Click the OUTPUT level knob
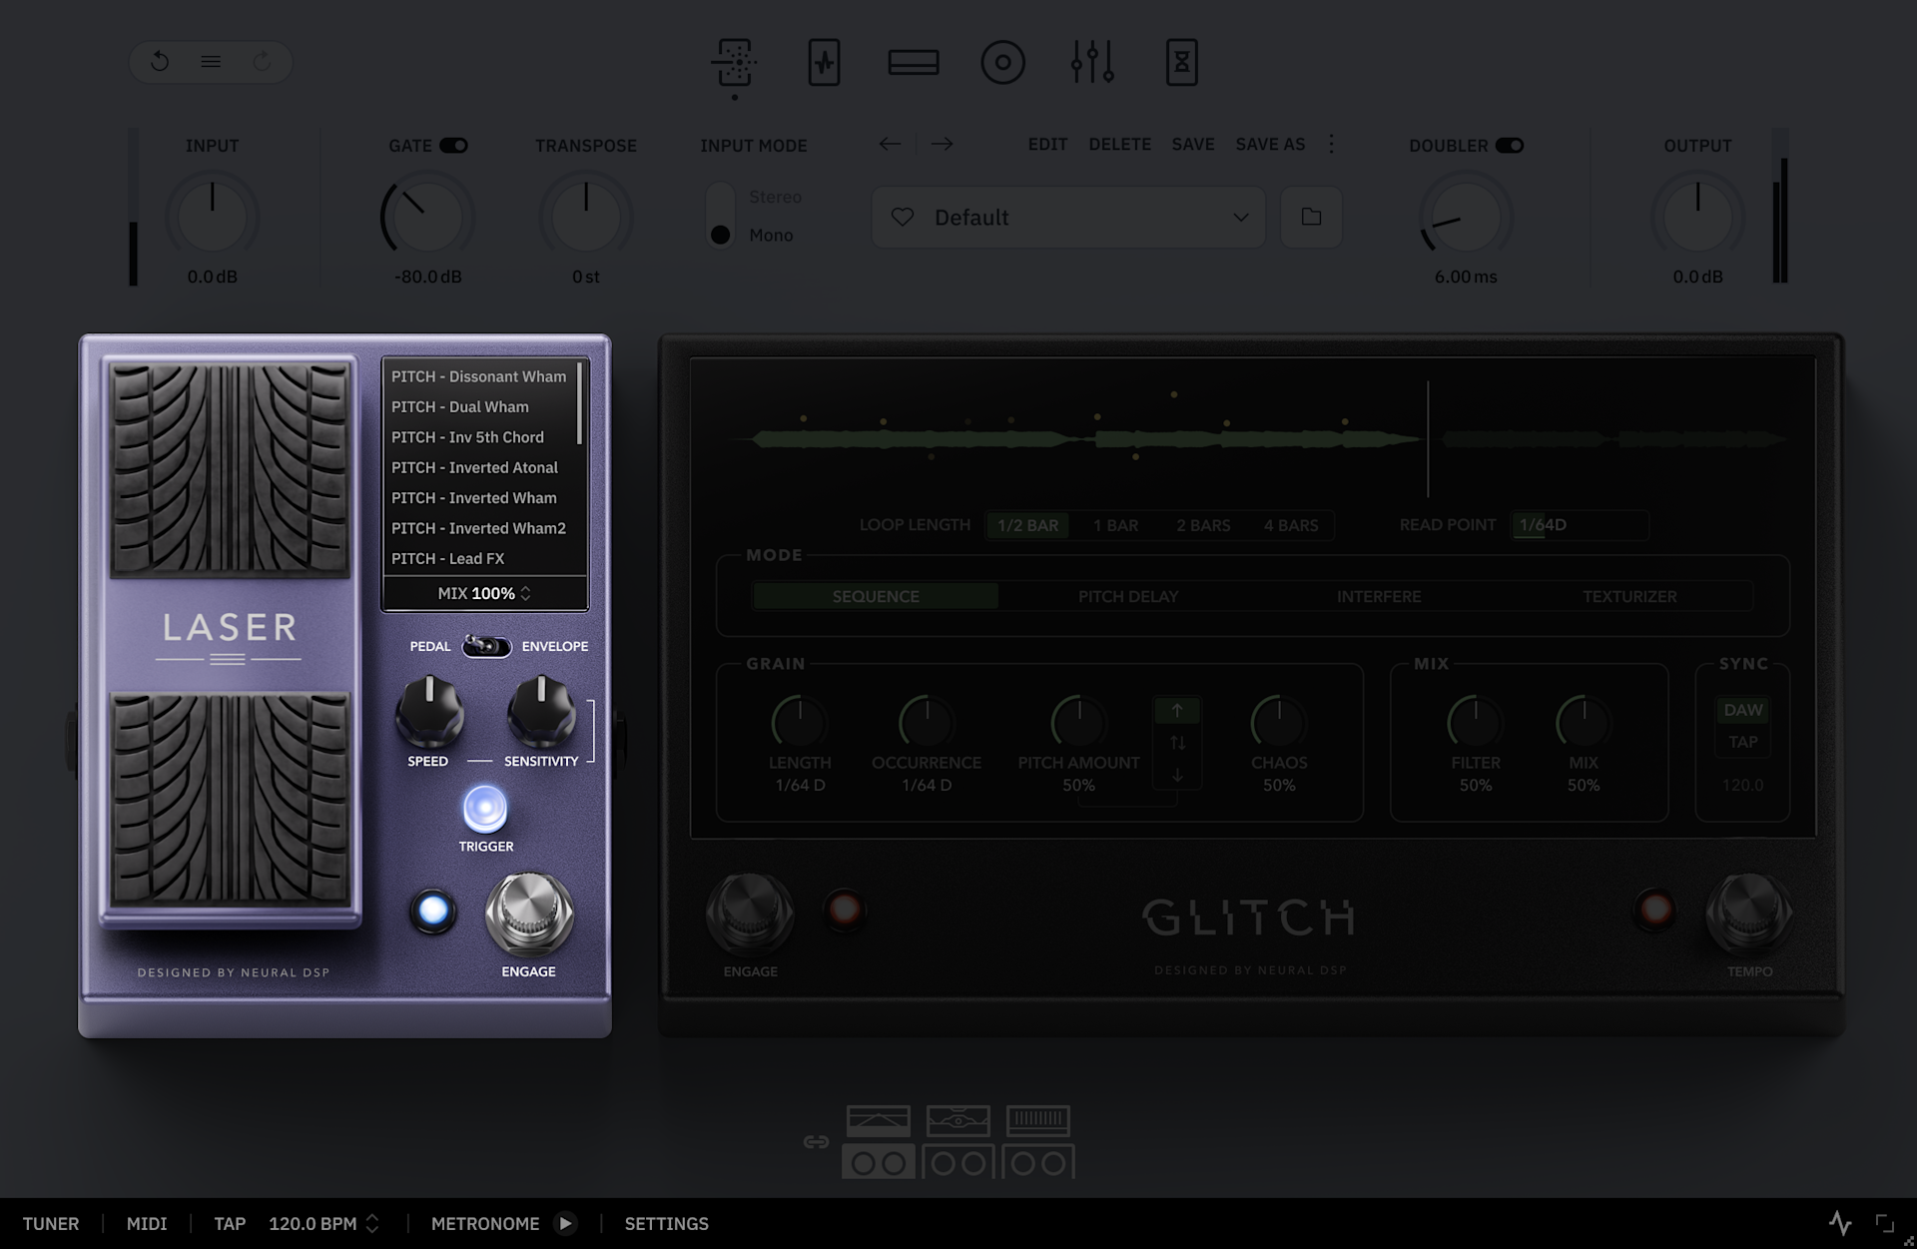 (x=1697, y=217)
